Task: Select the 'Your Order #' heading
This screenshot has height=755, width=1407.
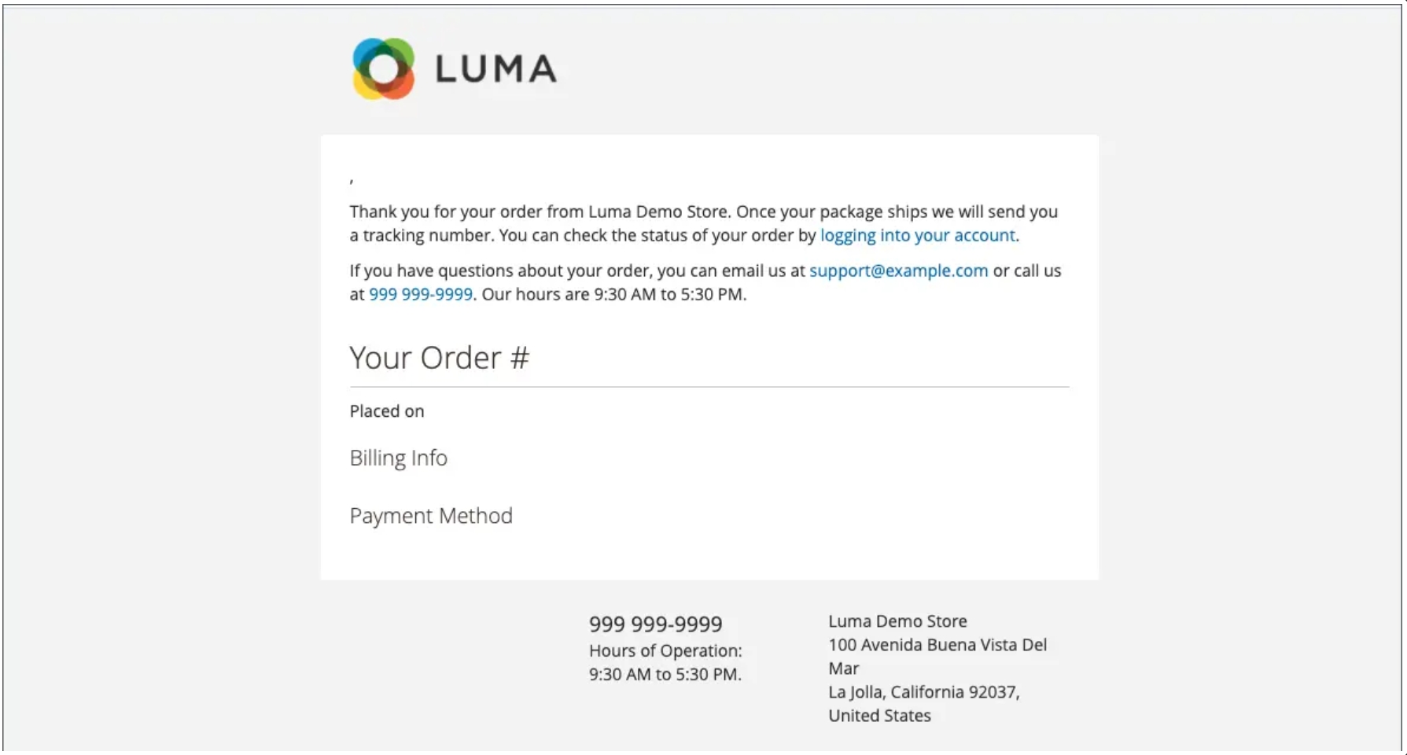Action: coord(440,358)
